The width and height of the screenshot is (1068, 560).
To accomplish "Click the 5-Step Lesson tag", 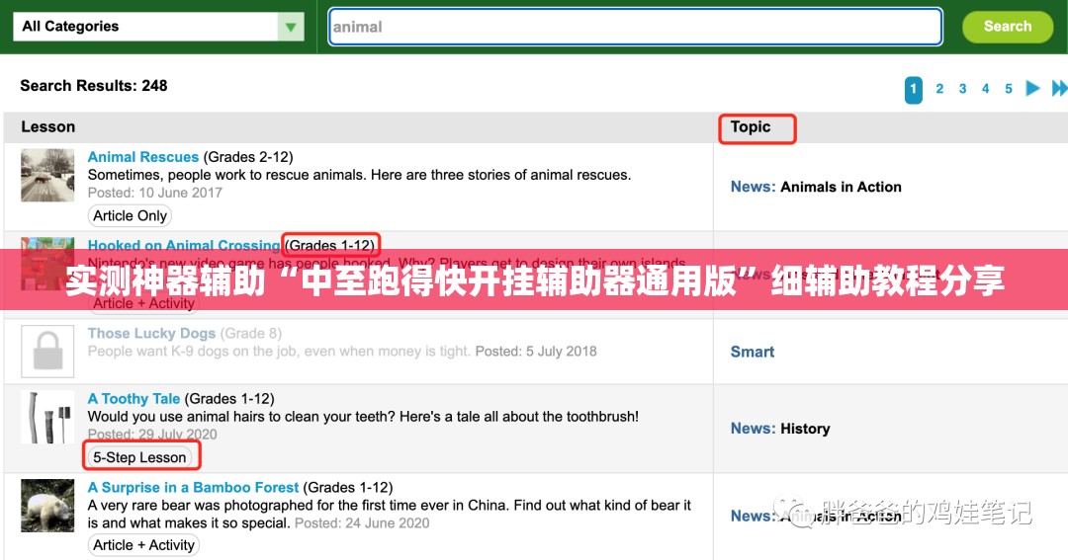I will coord(139,457).
